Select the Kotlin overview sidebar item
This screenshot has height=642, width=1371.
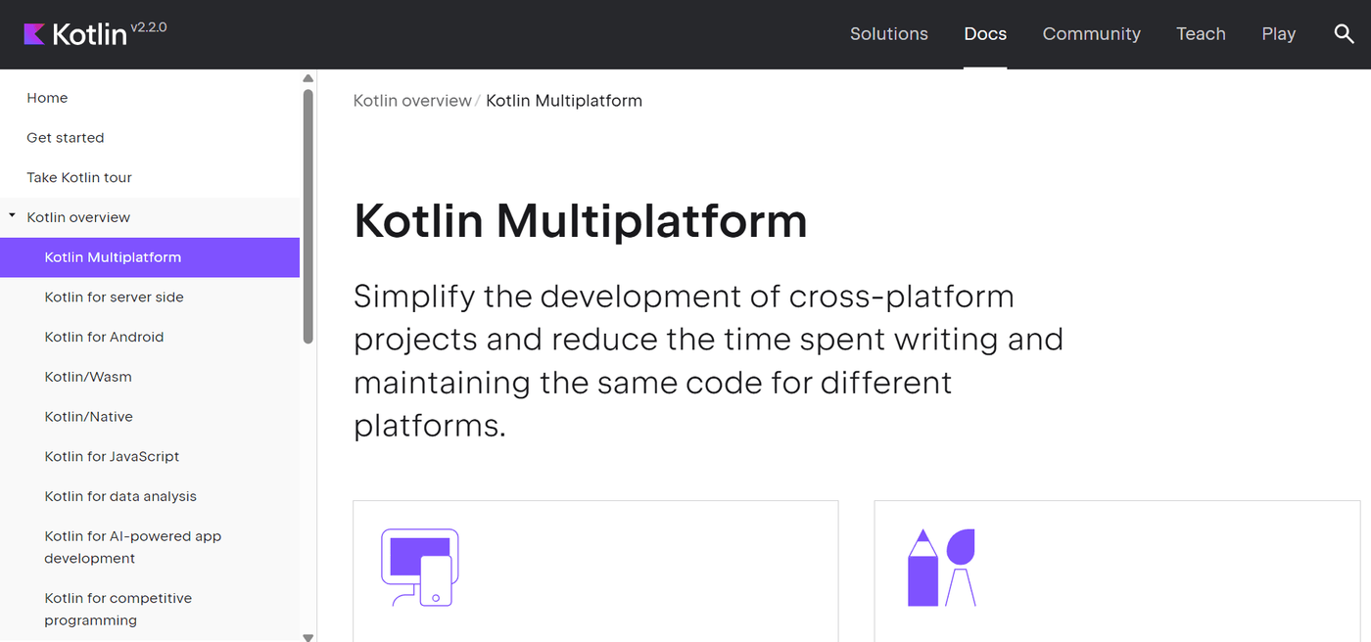click(150, 217)
